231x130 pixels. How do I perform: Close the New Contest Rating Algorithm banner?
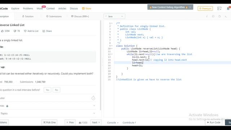pyautogui.click(x=190, y=7)
